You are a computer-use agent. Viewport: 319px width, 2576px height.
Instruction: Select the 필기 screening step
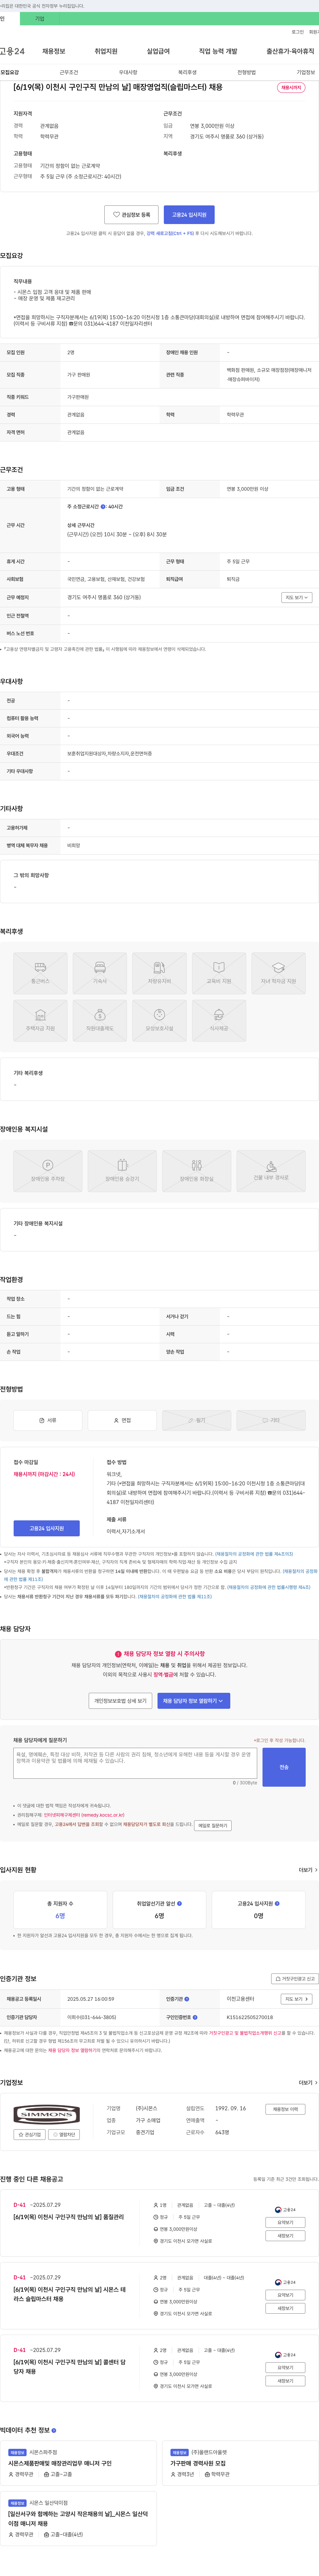point(196,1420)
